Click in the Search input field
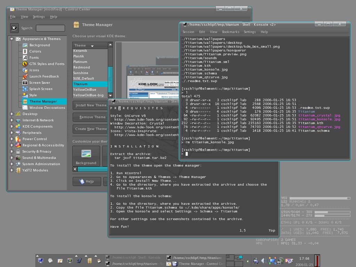Screen dimensions: 356x267 point(50,28)
